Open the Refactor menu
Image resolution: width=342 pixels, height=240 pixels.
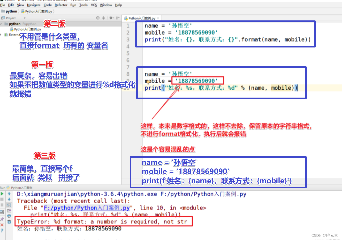click(61, 5)
